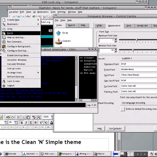Open the Cursive Font Comic Sans MS dropdown
Viewport: 157px width, 157px height.
139,86
